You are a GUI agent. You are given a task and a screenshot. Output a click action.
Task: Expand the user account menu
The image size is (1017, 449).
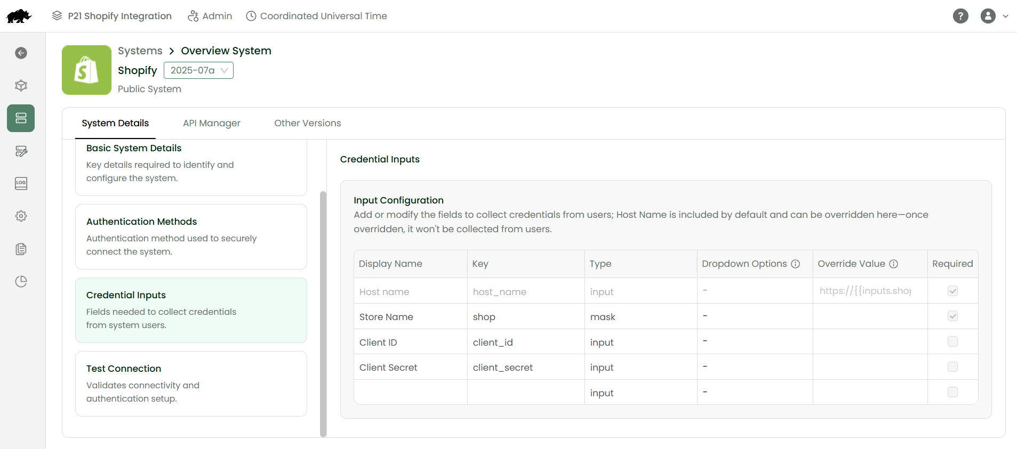point(994,16)
